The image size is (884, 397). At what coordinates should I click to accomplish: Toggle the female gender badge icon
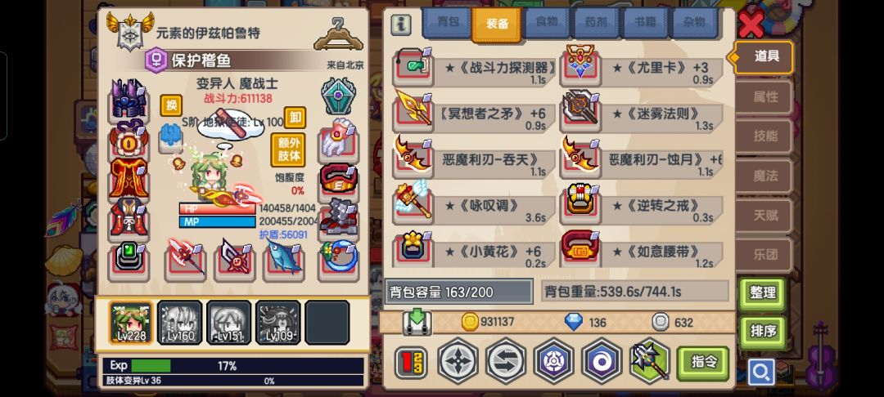(x=156, y=60)
